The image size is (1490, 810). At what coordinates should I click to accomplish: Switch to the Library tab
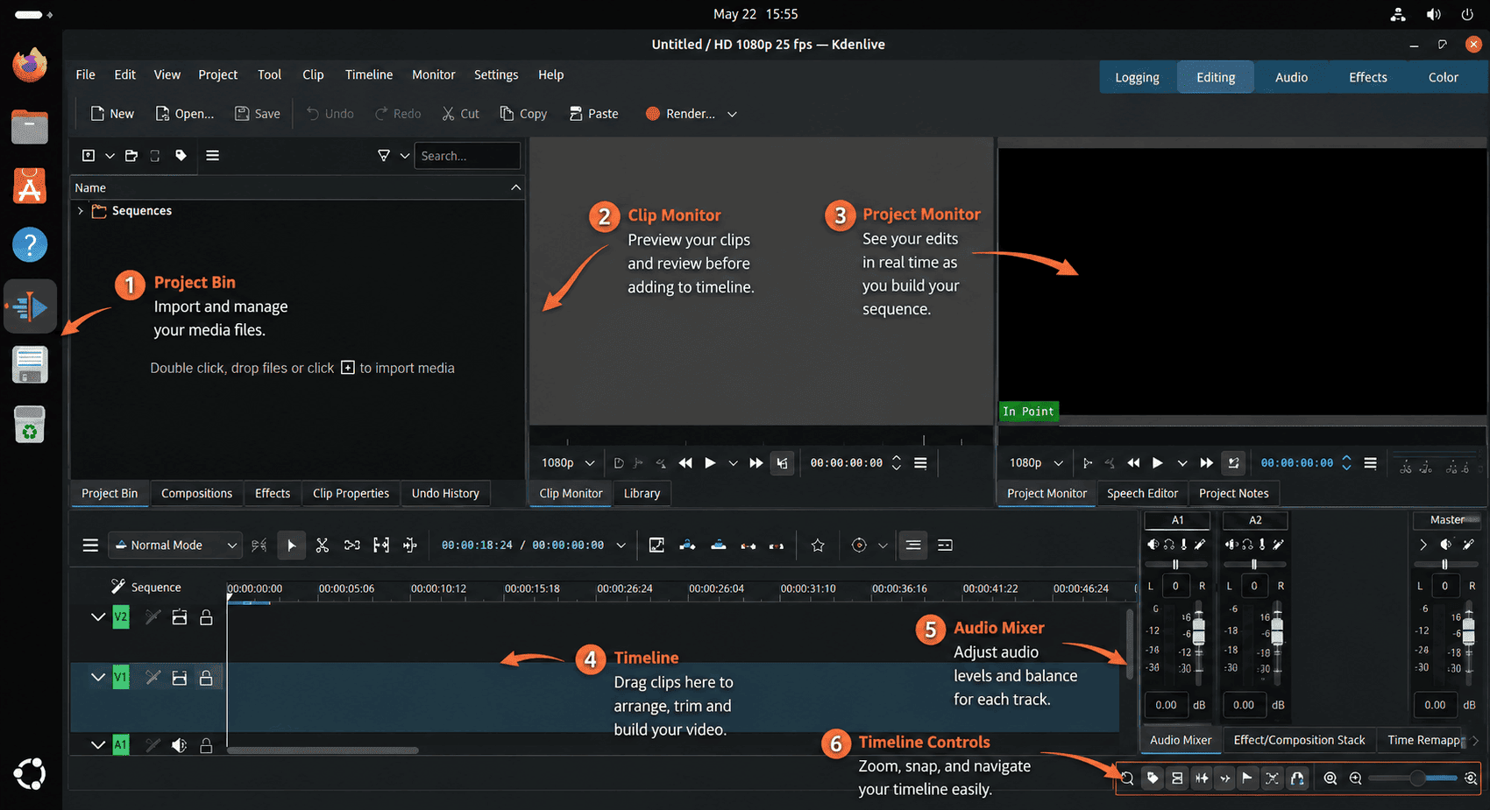(x=642, y=493)
